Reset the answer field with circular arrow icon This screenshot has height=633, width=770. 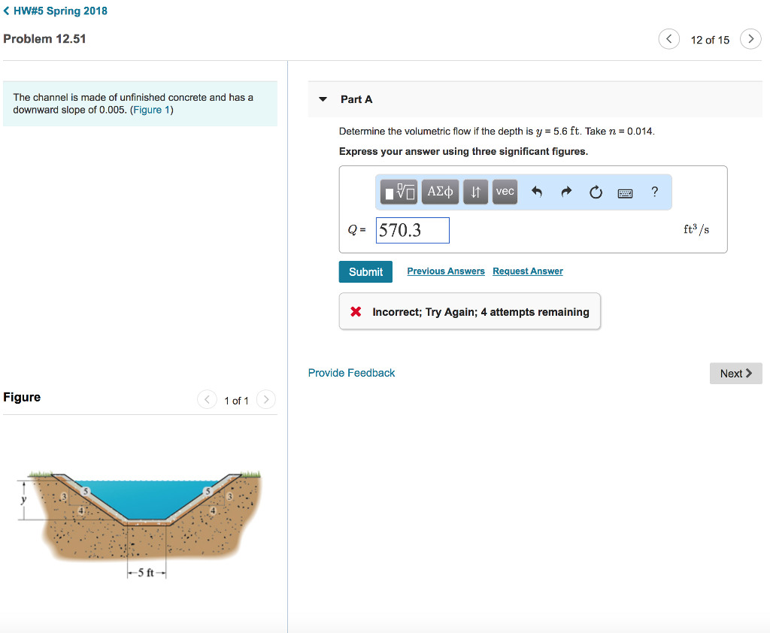pos(596,192)
